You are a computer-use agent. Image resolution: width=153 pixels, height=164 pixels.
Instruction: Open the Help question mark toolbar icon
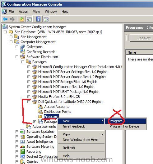point(38,19)
